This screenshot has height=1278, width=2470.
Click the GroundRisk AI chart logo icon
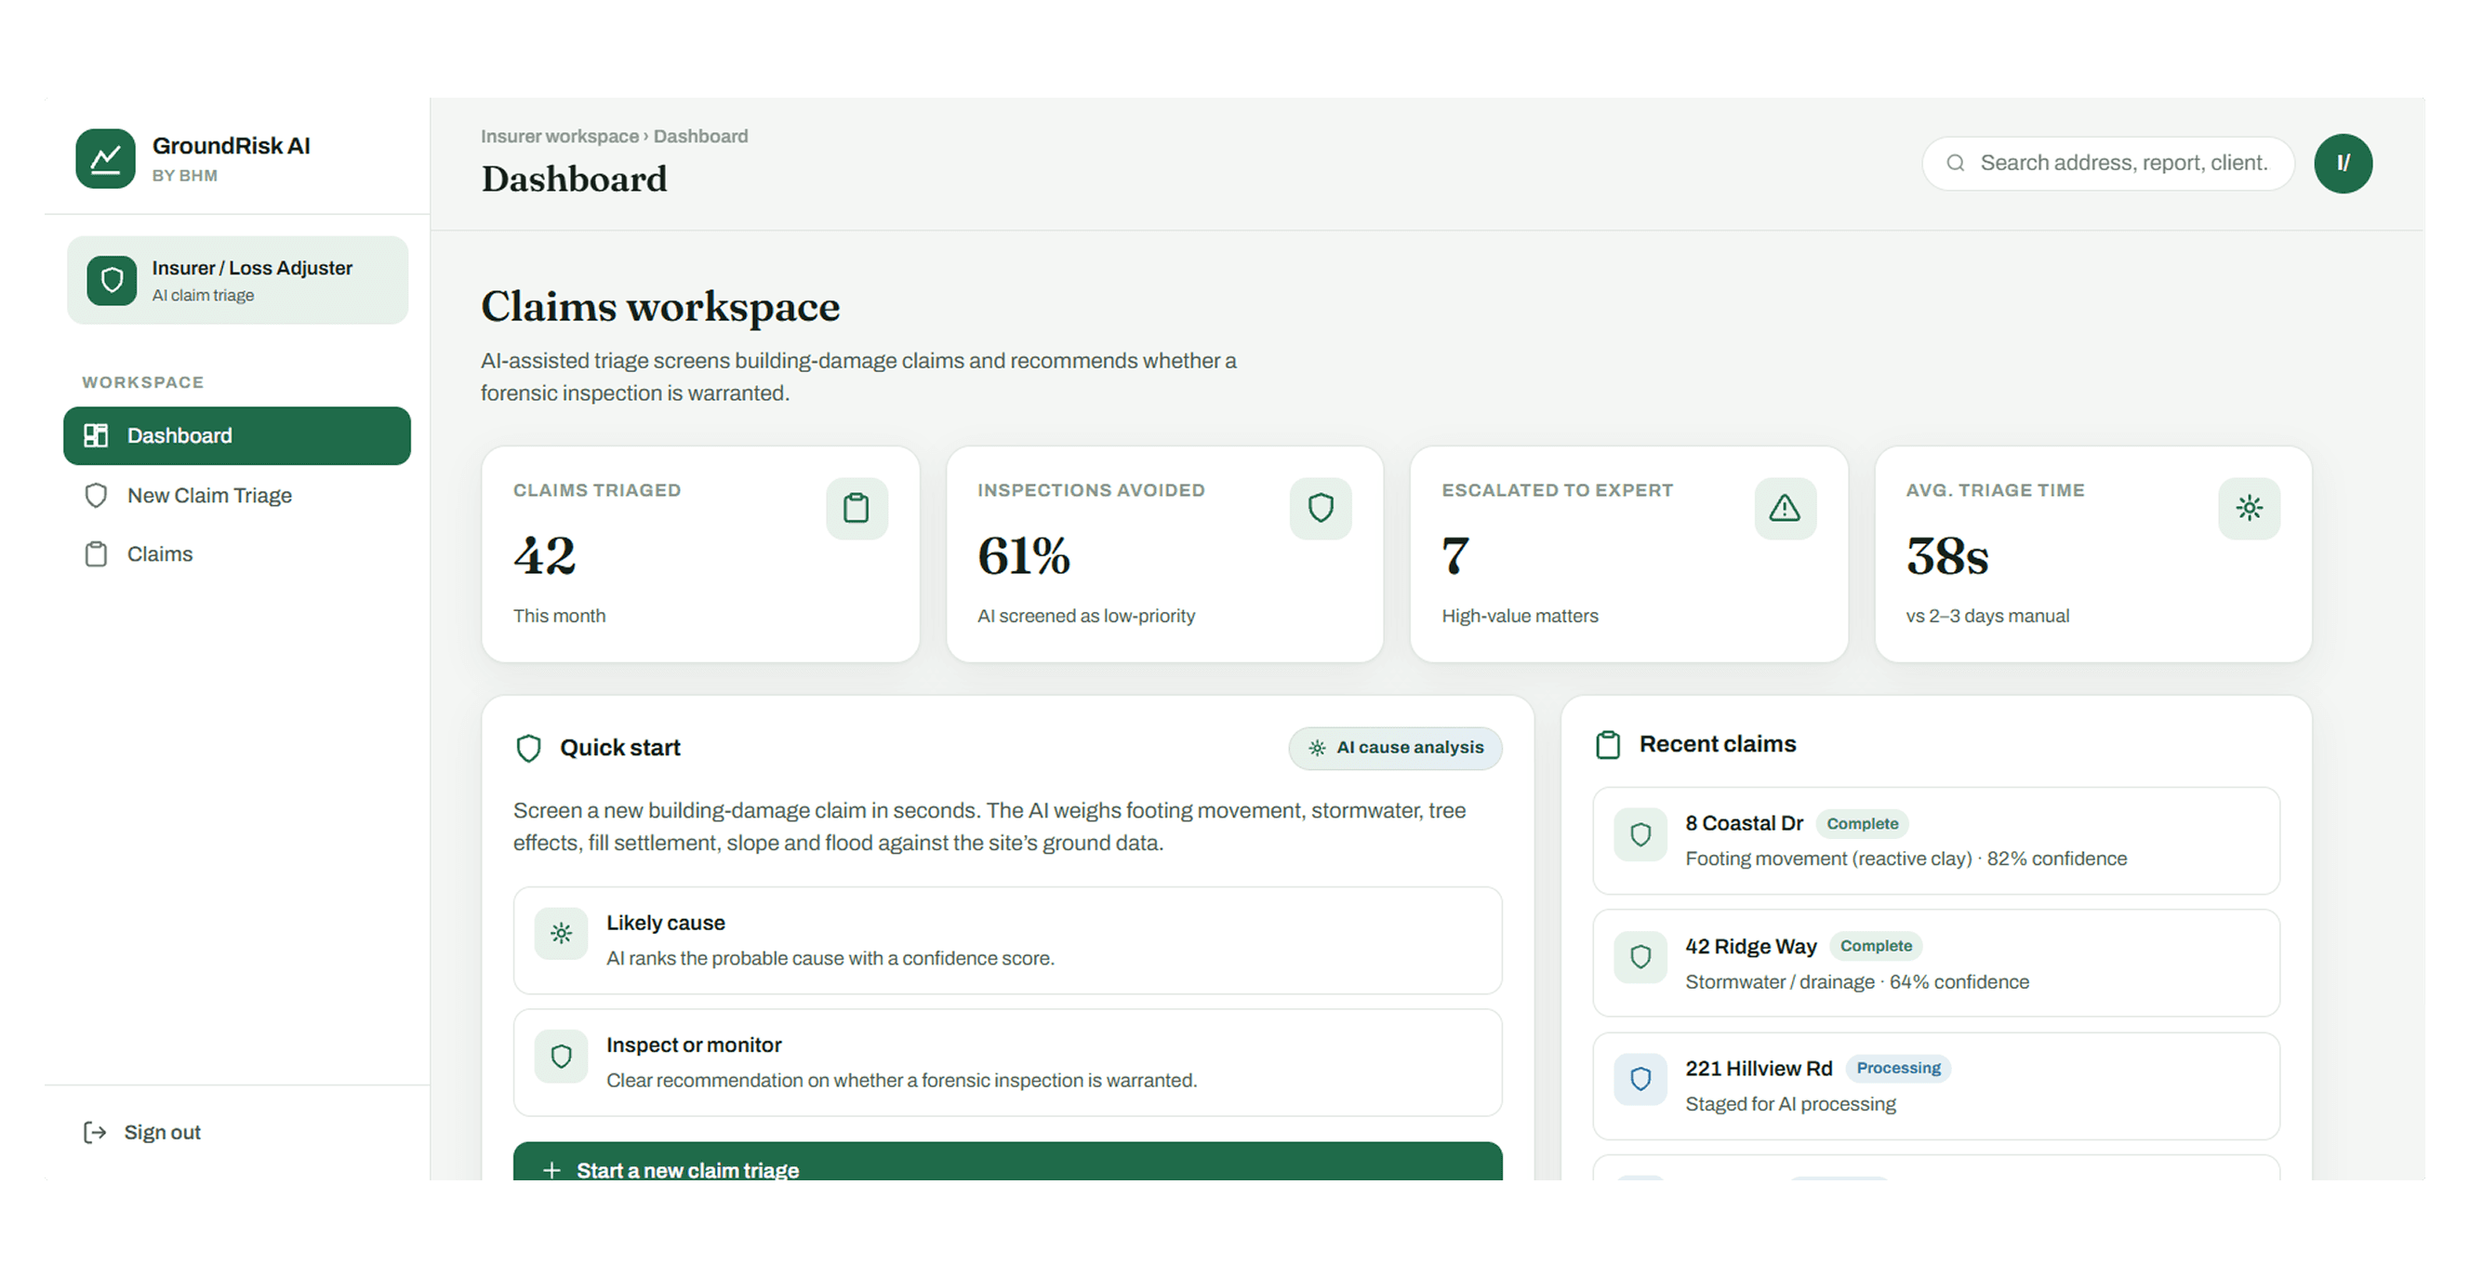[x=105, y=159]
